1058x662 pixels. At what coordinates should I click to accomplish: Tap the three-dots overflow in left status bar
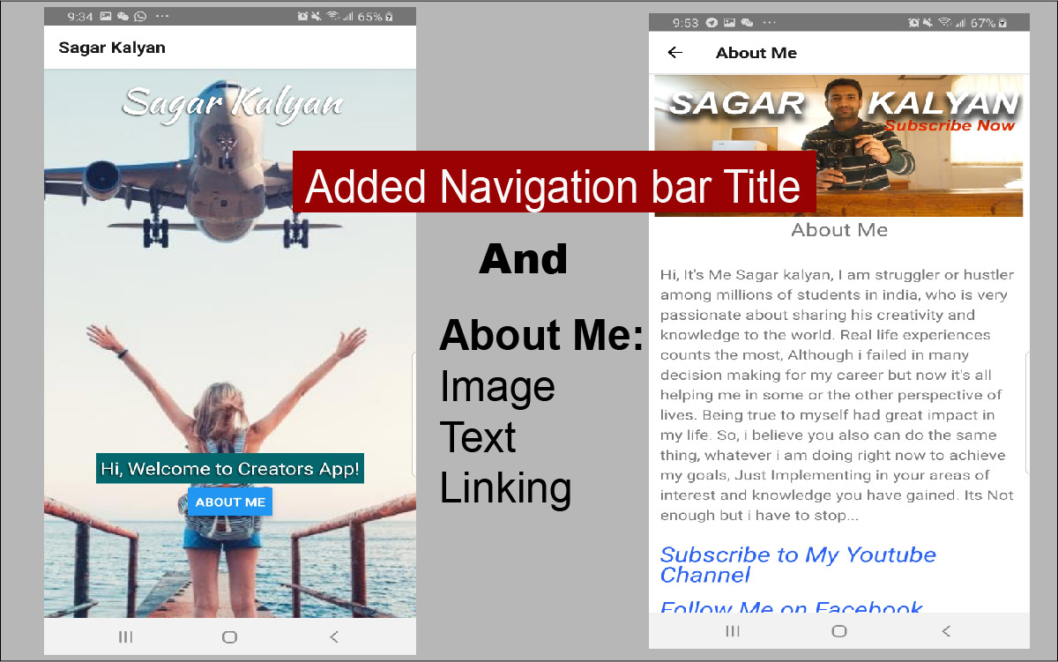coord(162,17)
